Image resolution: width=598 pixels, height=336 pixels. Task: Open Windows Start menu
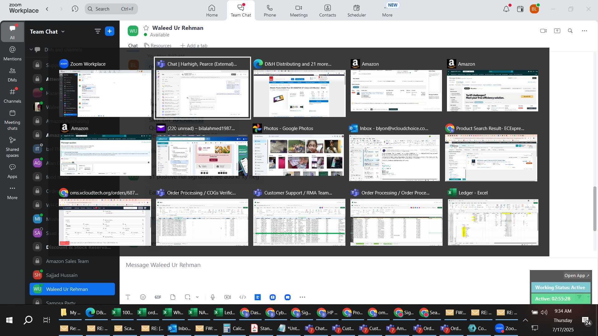9,320
